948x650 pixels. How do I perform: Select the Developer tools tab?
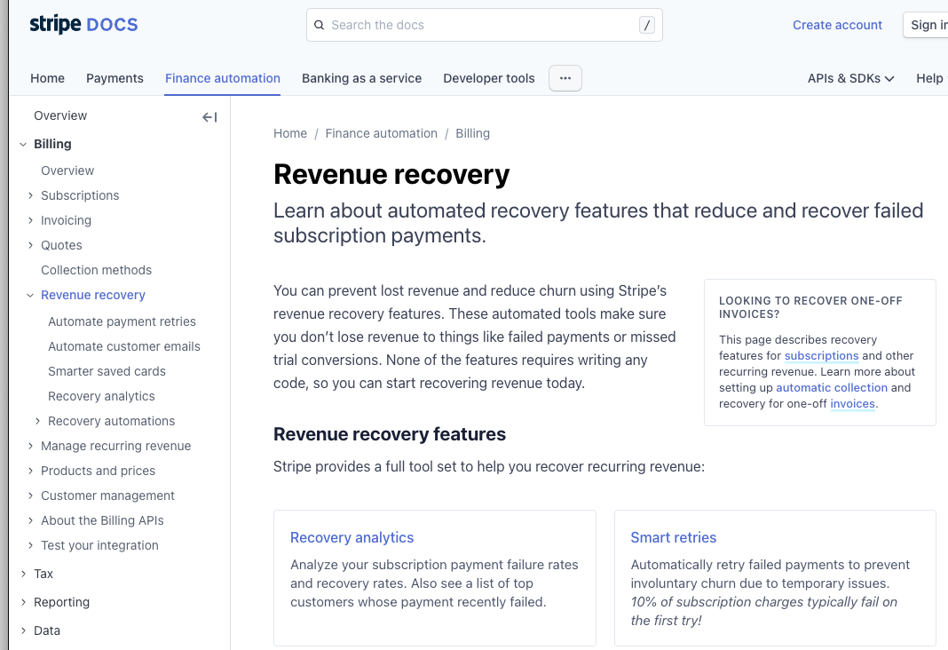point(488,78)
